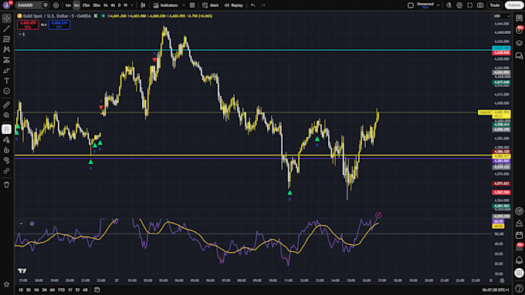Open chart settings gear icon
The width and height of the screenshot is (525, 295).
459,5
